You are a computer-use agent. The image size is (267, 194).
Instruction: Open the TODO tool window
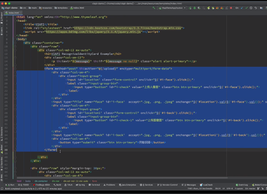coord(23,185)
